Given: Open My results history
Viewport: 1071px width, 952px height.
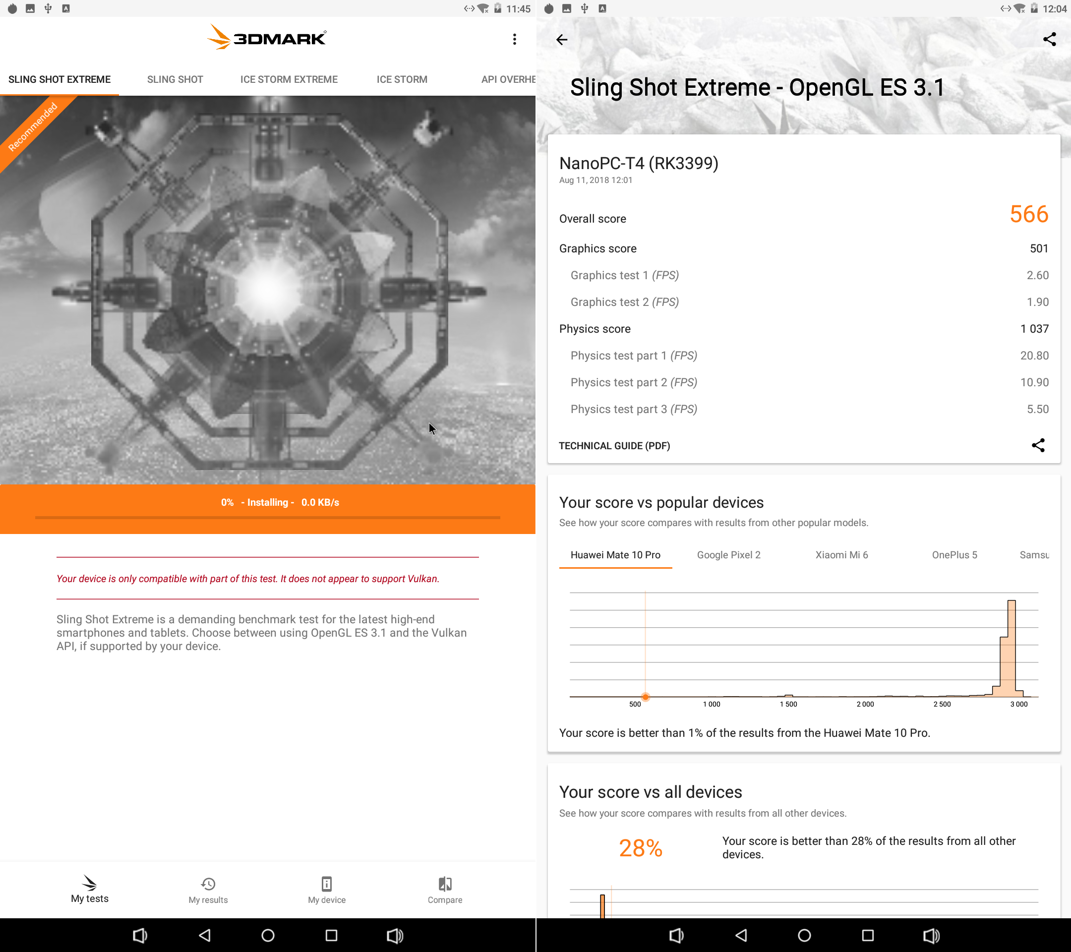Looking at the screenshot, I should pyautogui.click(x=208, y=890).
